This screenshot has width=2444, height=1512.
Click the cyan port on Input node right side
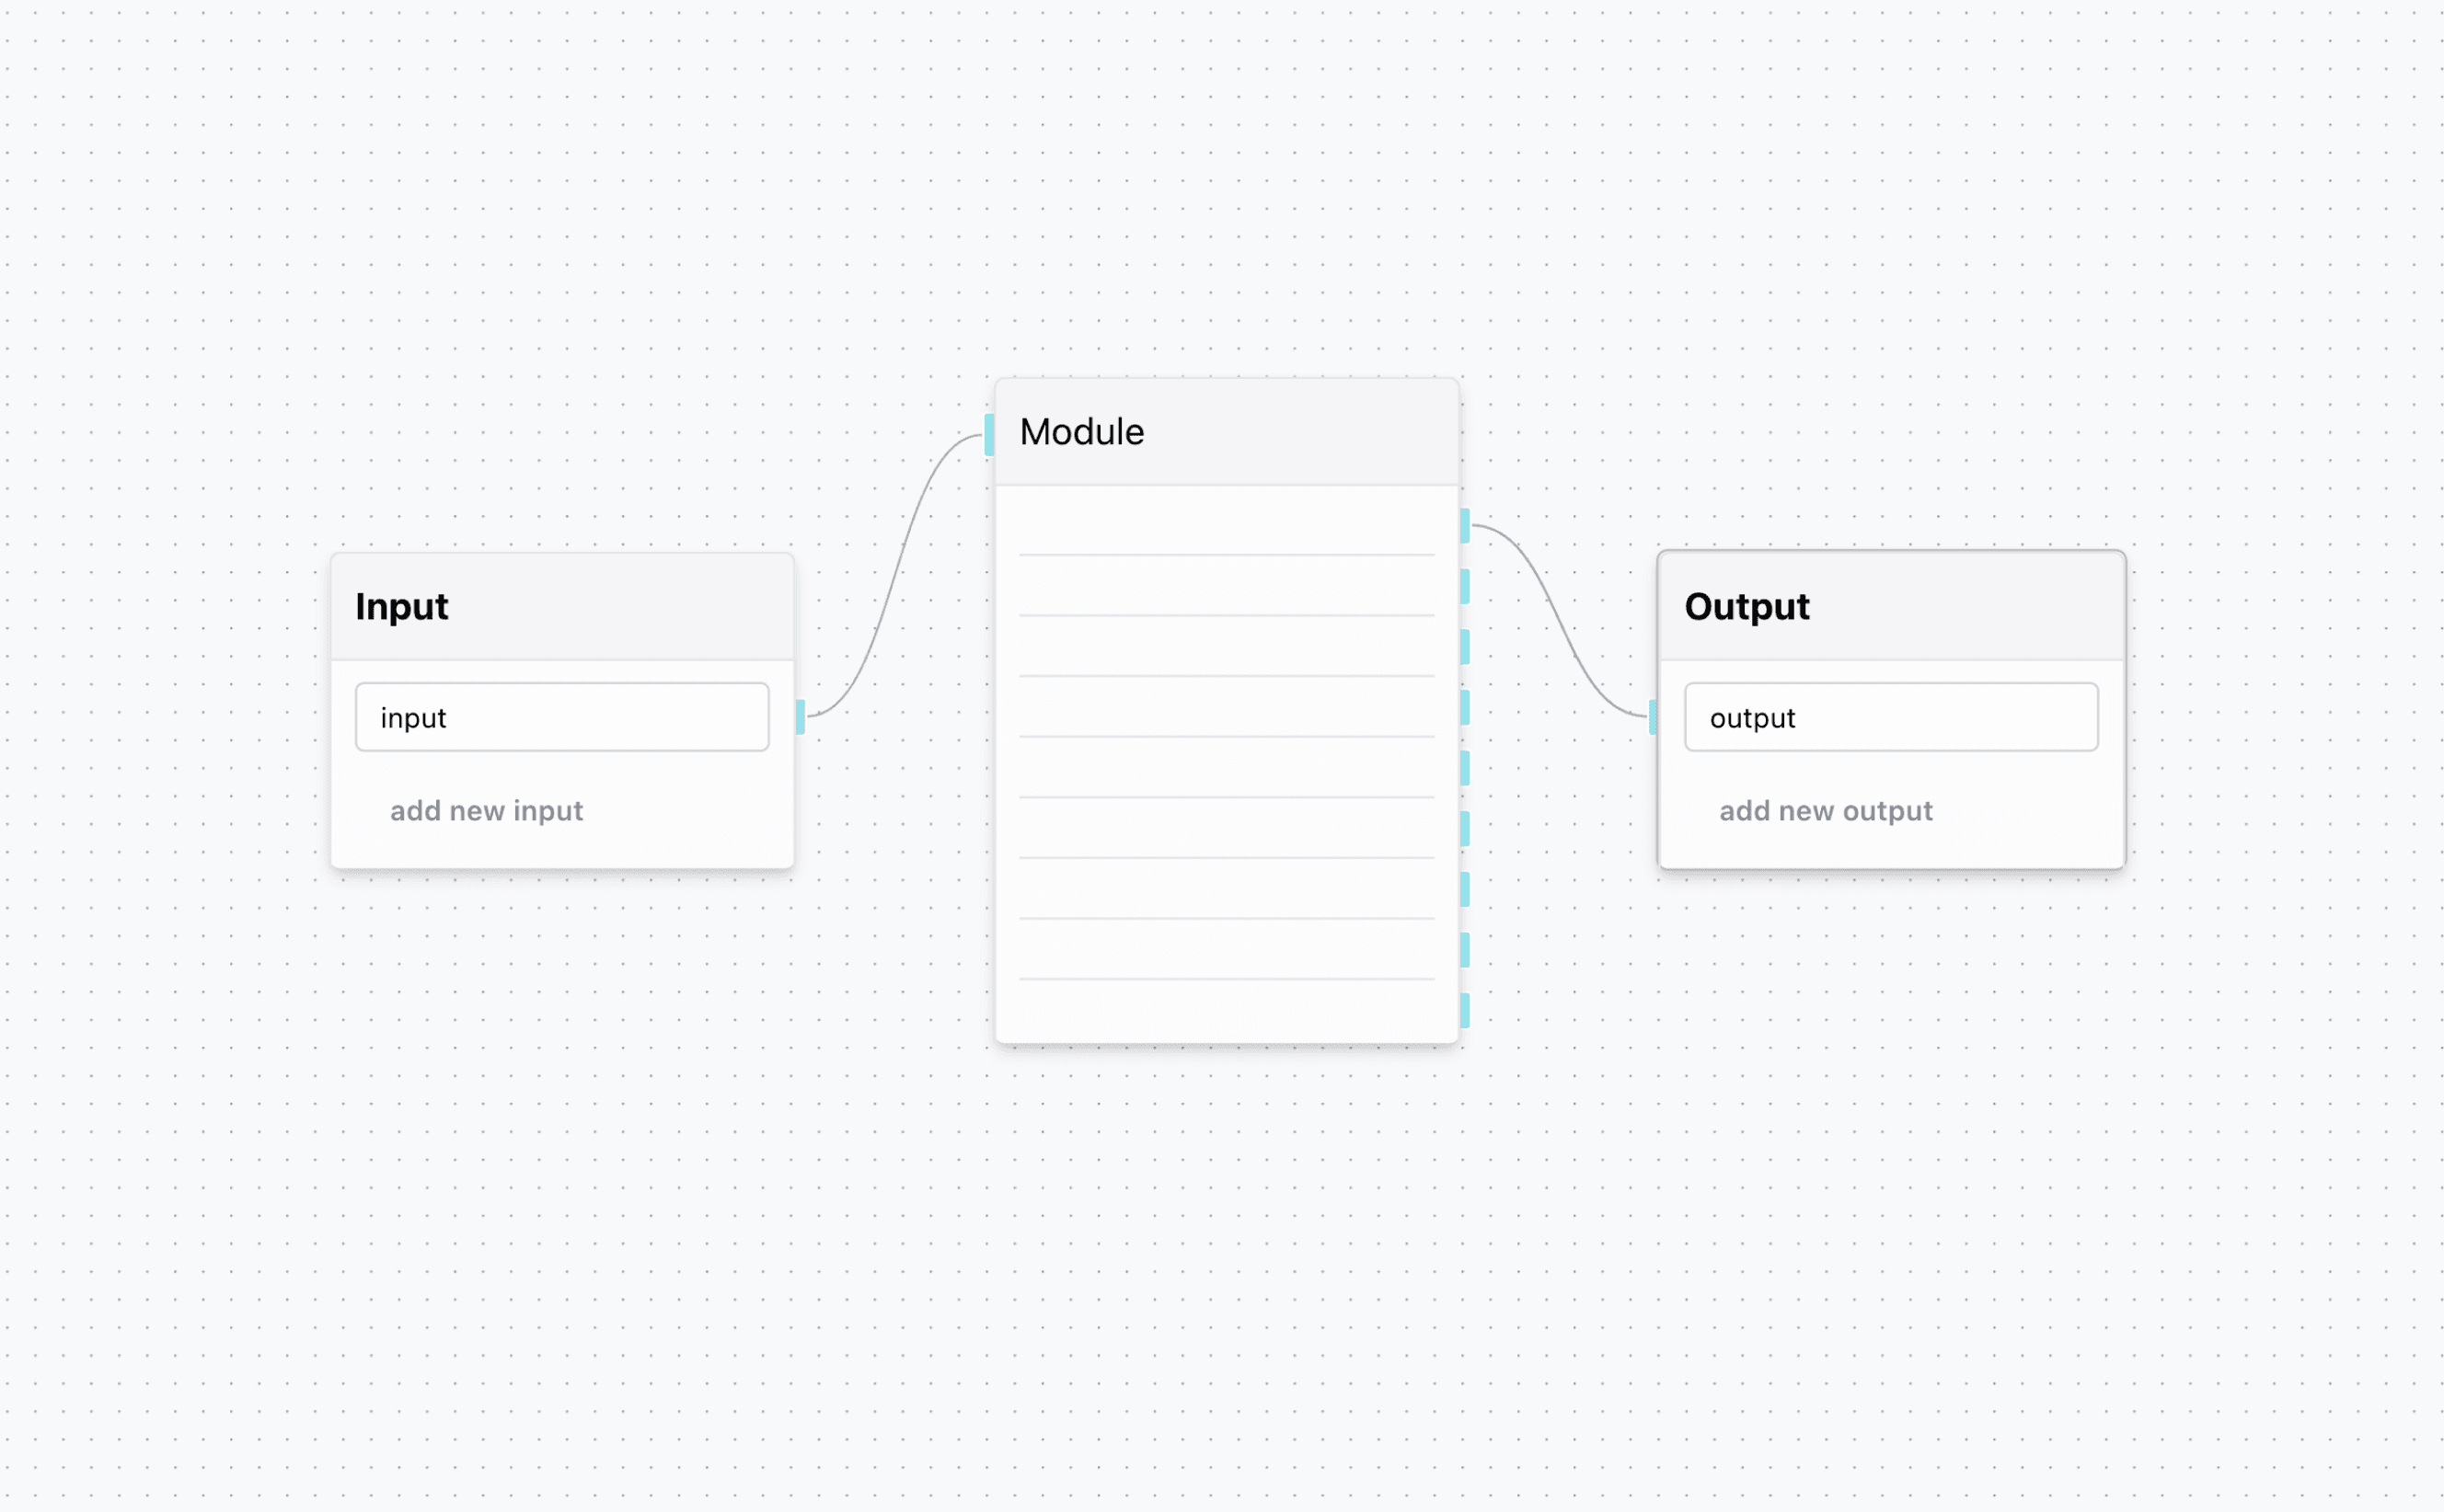[800, 716]
